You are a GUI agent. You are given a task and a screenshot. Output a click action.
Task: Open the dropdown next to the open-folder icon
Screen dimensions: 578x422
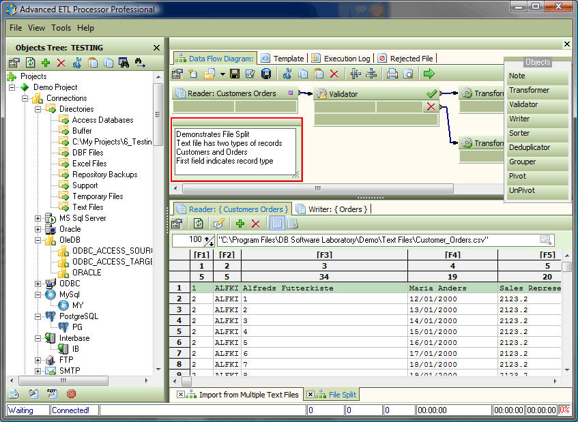coord(222,74)
